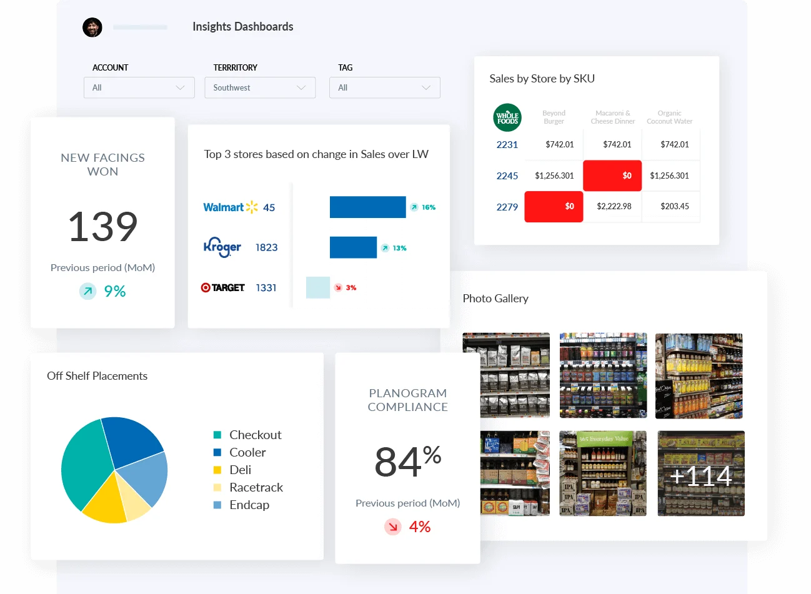This screenshot has height=594, width=811.
Task: Click the Cooler legend label
Action: pos(247,452)
